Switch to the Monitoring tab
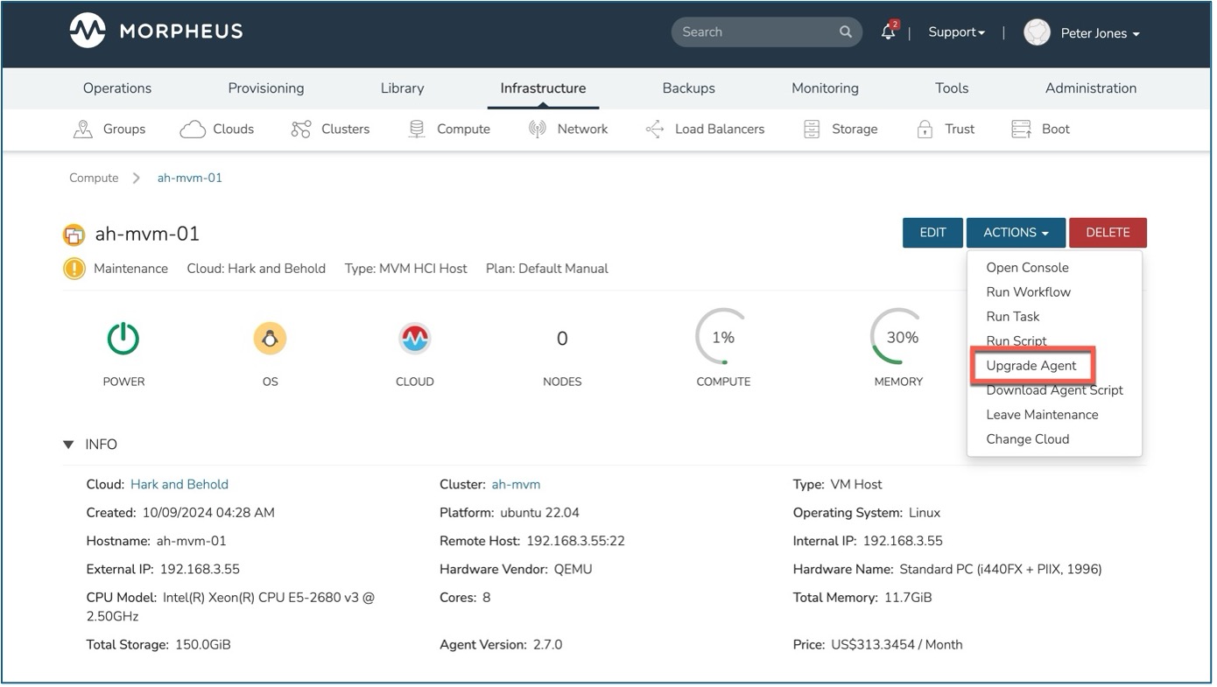The image size is (1217, 687). [x=824, y=88]
